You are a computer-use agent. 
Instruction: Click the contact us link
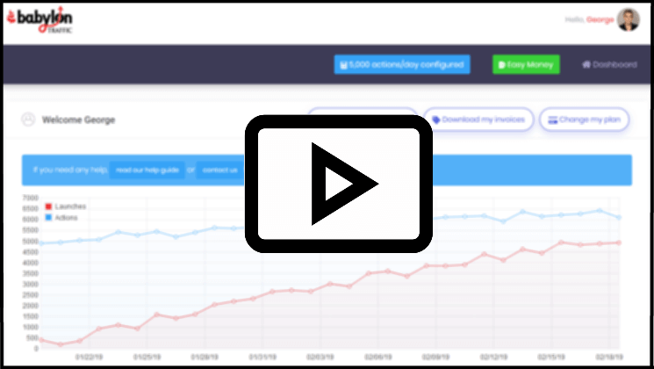point(219,170)
